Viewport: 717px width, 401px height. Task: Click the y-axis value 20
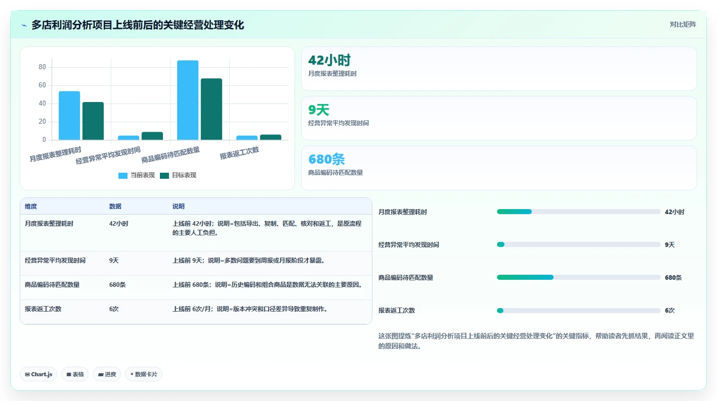tap(42, 122)
